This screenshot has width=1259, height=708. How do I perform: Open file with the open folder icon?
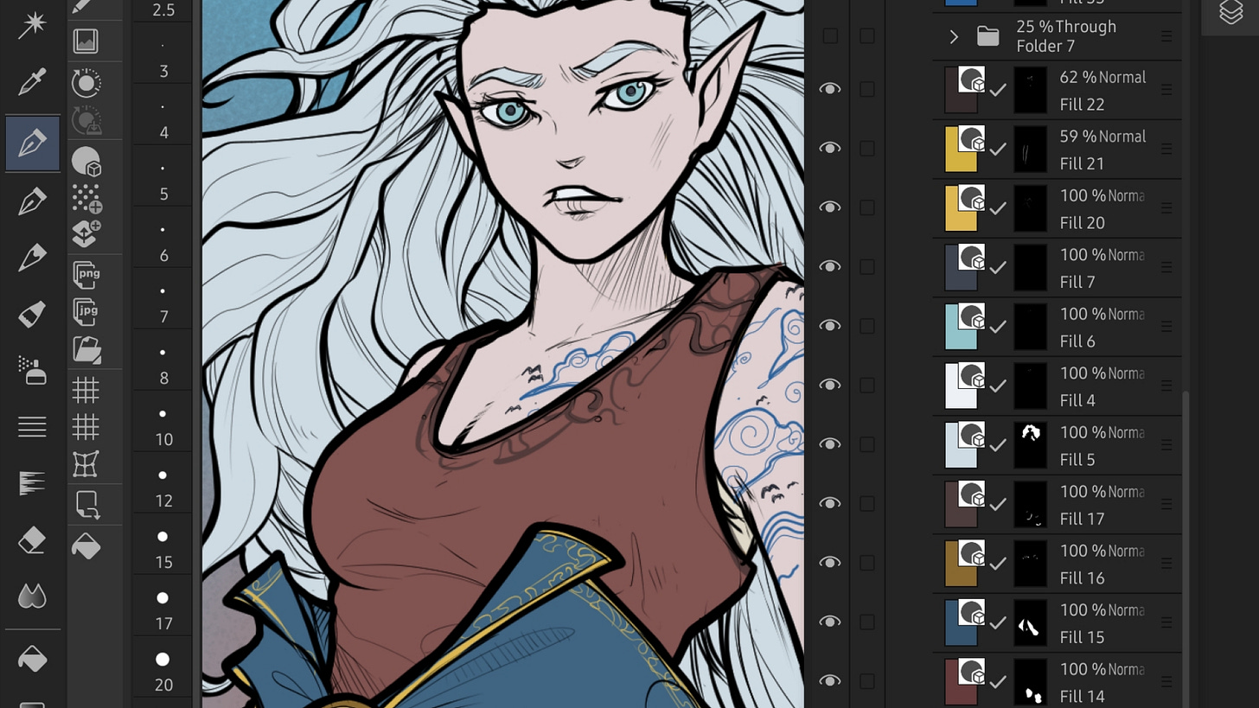point(86,348)
